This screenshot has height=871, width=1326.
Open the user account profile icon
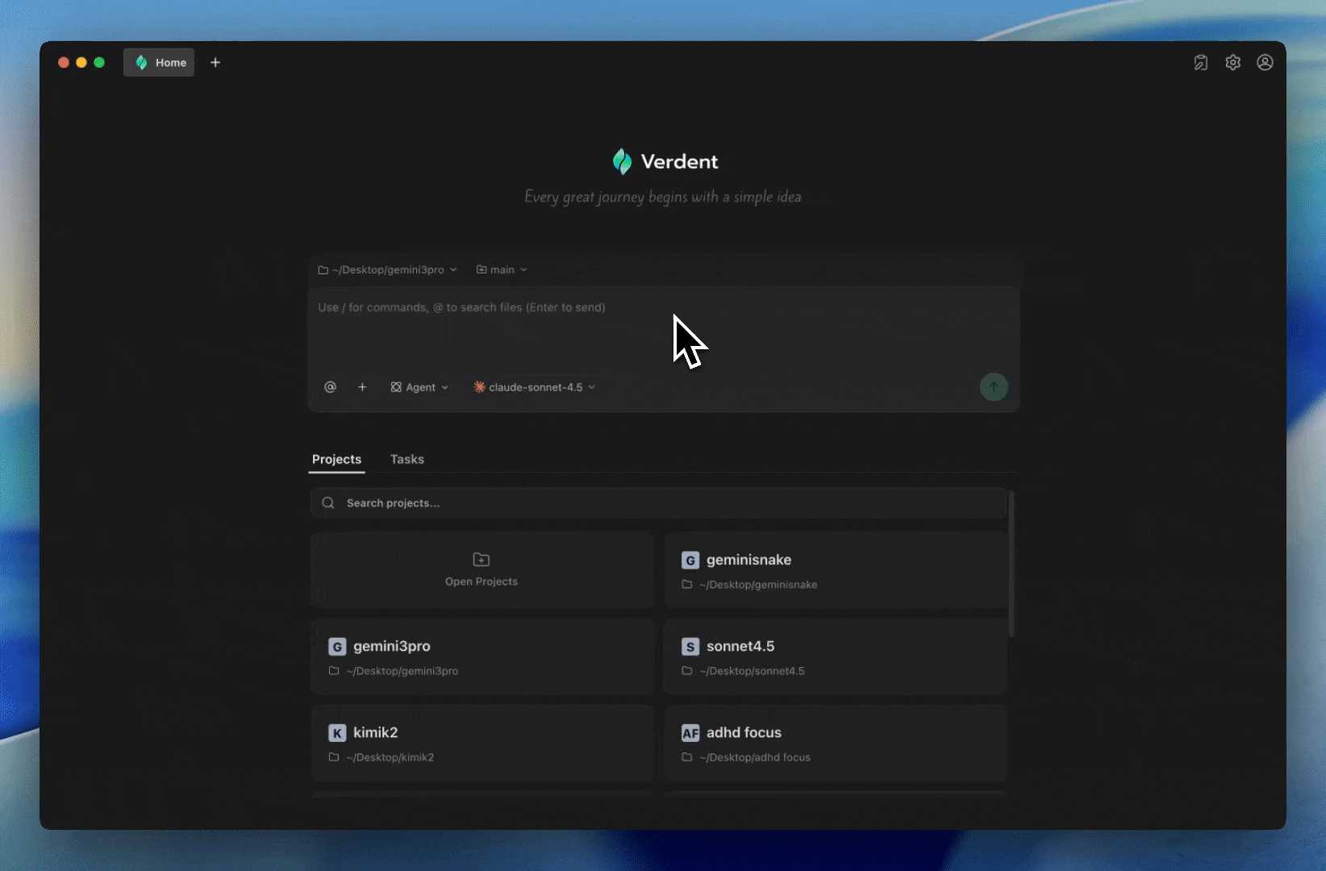click(1265, 62)
